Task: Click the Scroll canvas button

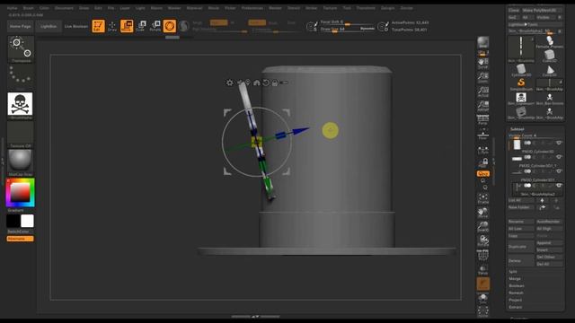Action: (x=483, y=63)
